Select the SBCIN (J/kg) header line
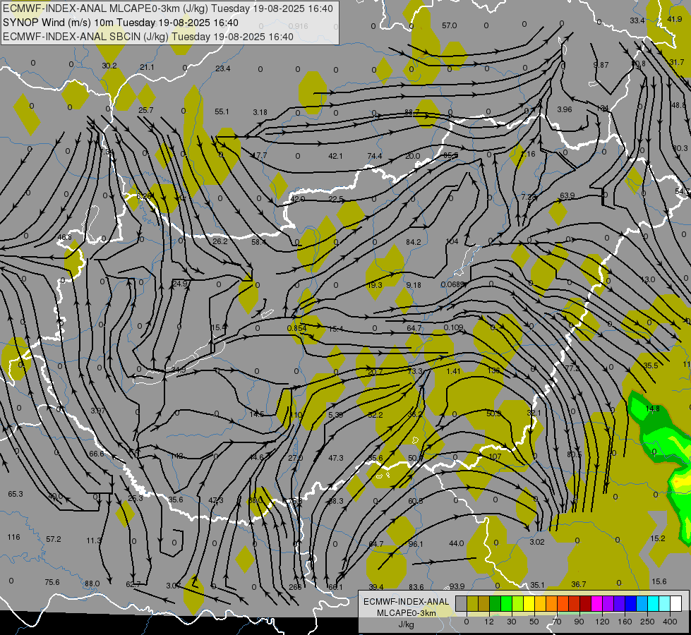The height and width of the screenshot is (635, 691). [x=148, y=37]
